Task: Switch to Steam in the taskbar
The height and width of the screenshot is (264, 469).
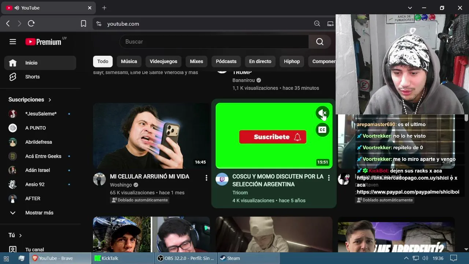Action: coord(249,258)
